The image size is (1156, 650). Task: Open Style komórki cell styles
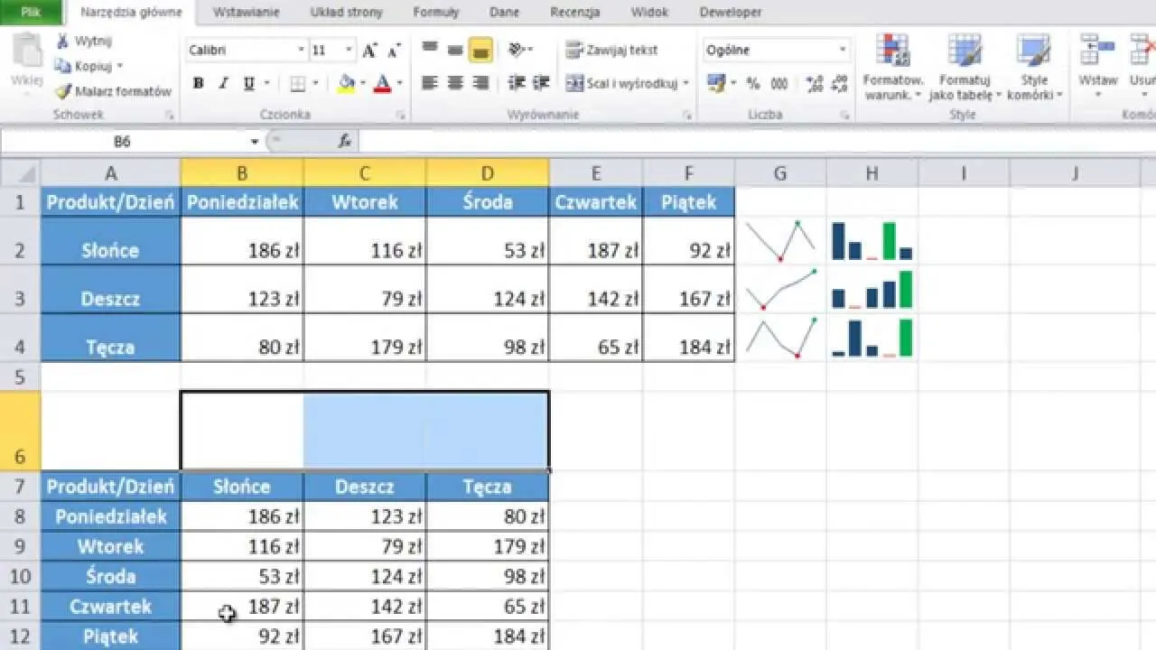(x=1034, y=67)
